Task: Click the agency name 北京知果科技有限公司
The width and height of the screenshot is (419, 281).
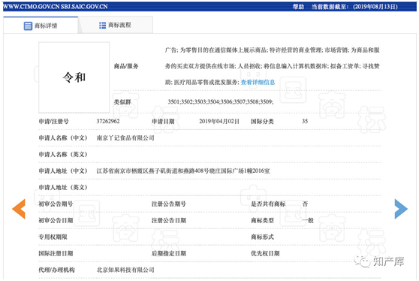Action: [x=125, y=270]
